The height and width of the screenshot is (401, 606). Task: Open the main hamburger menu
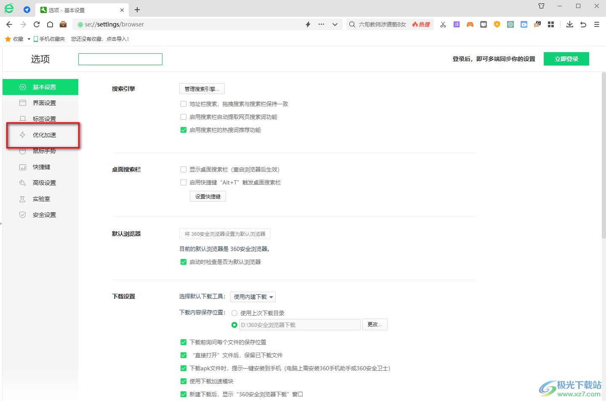tap(597, 24)
